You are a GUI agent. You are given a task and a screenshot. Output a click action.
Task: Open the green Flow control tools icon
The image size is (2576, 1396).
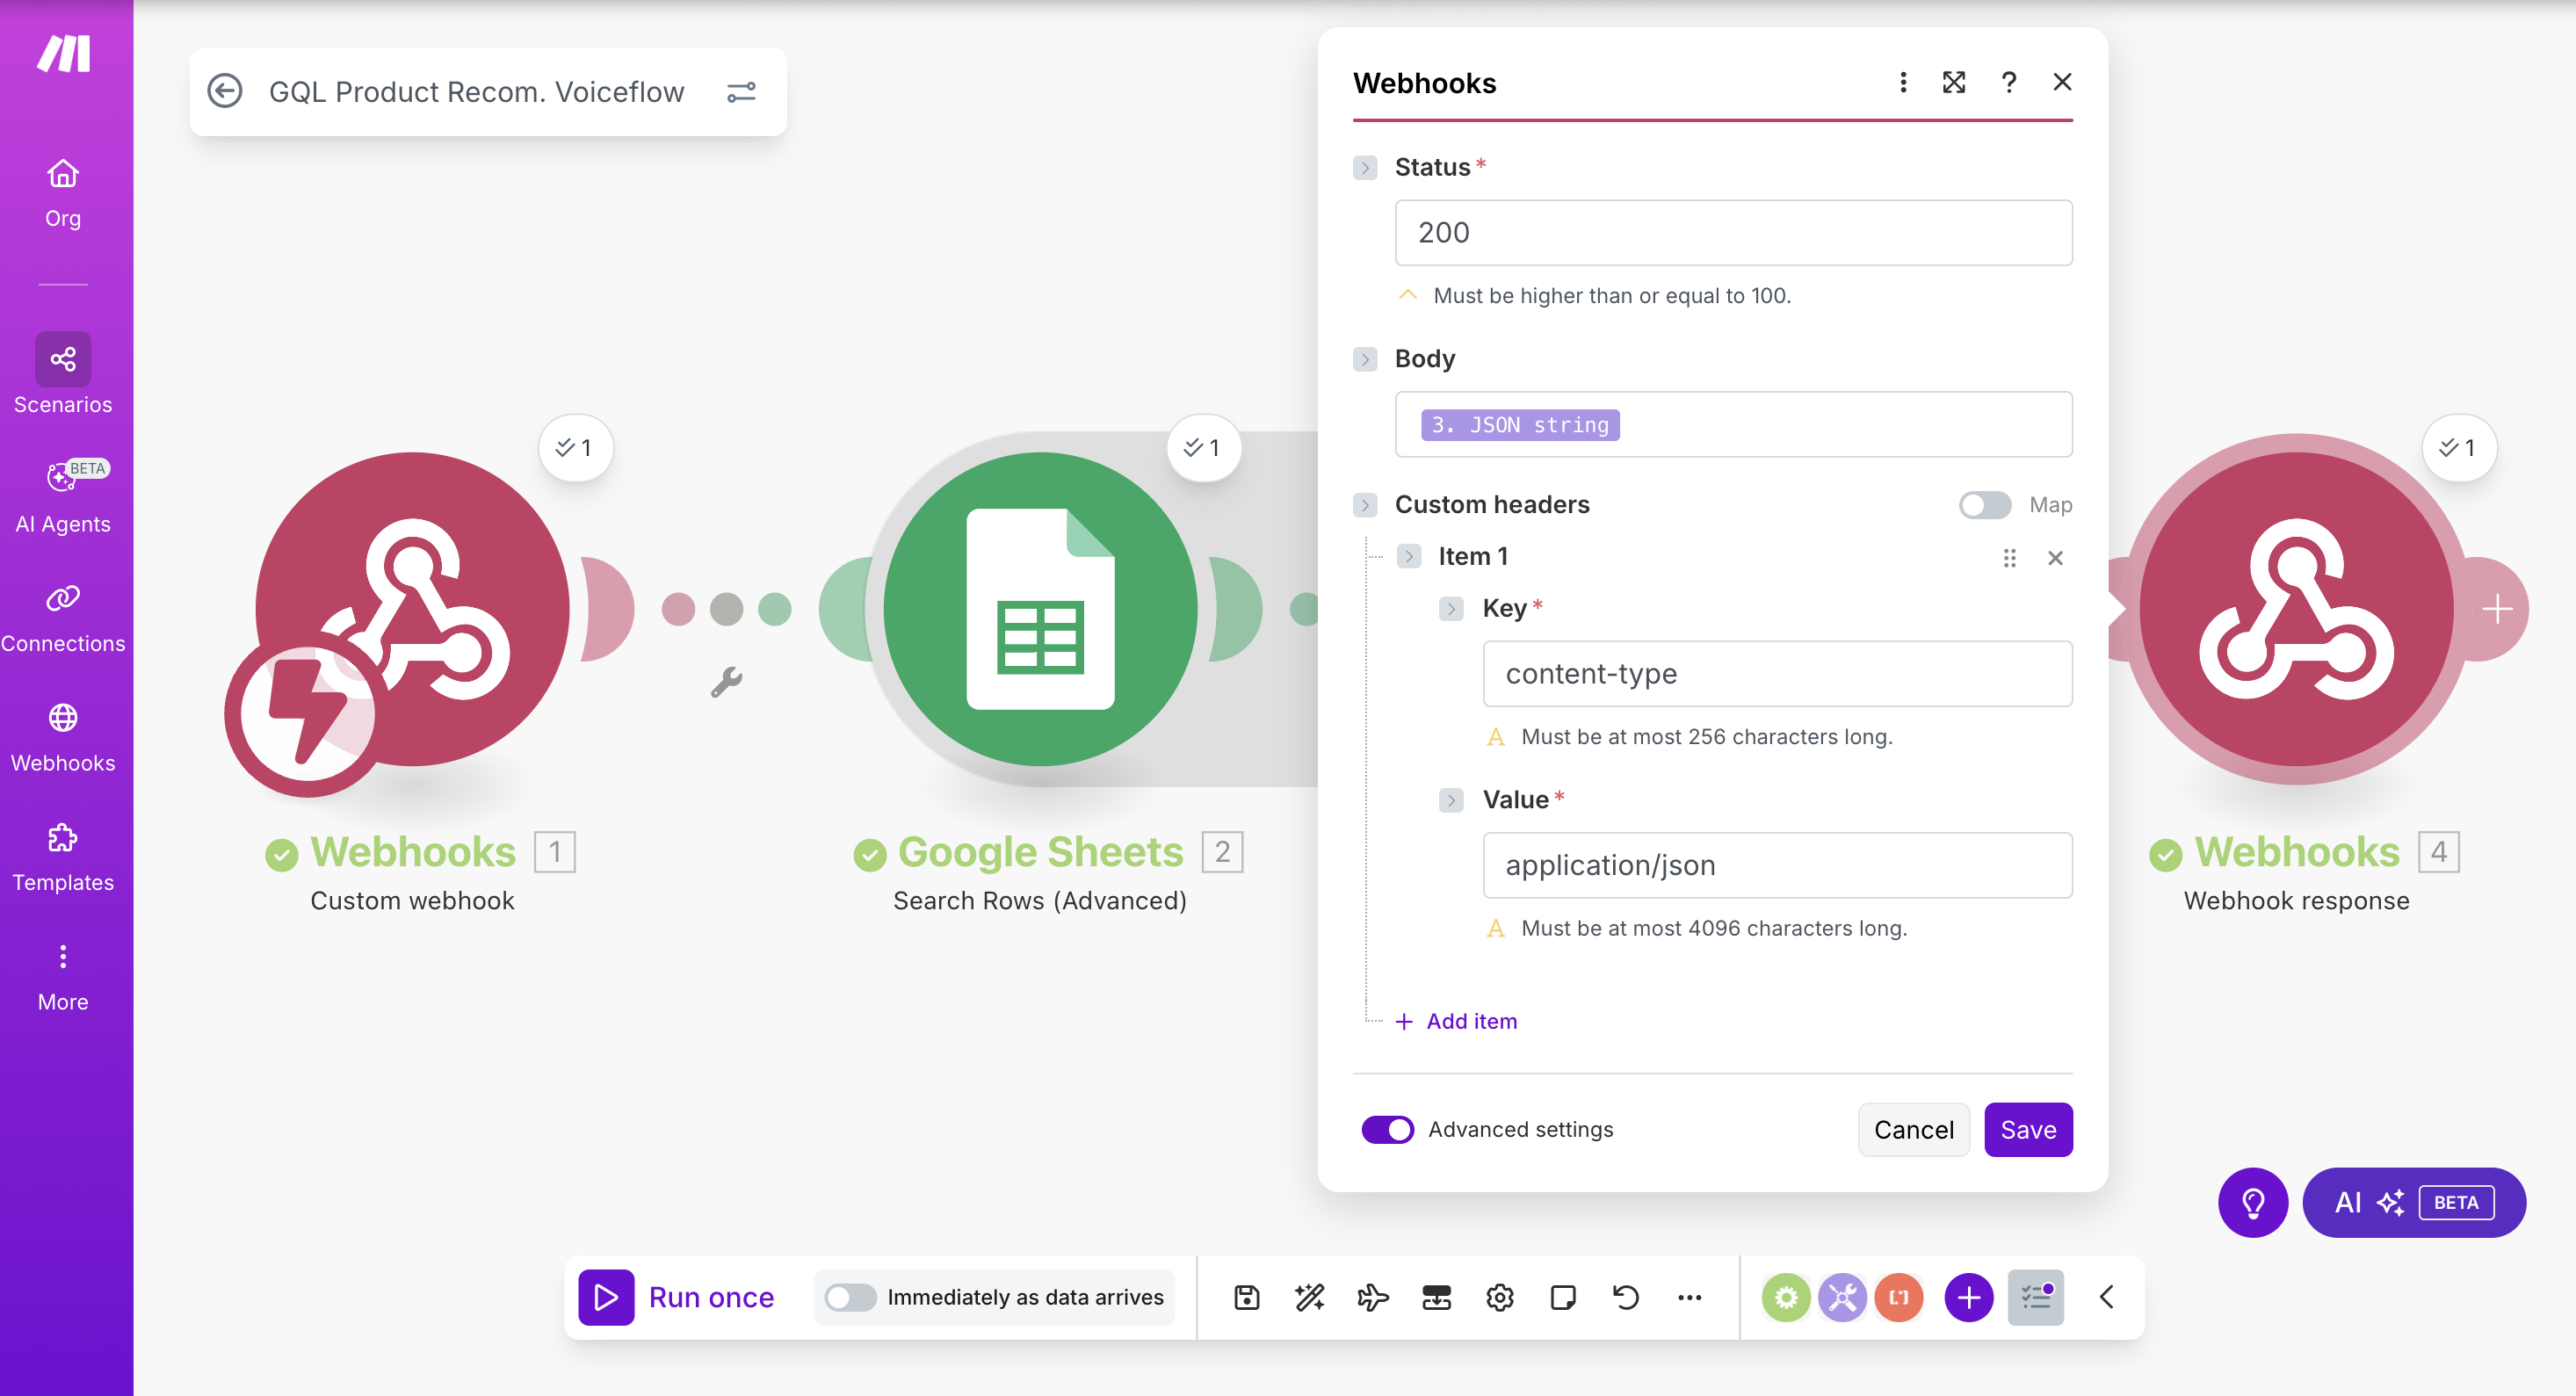(1786, 1297)
